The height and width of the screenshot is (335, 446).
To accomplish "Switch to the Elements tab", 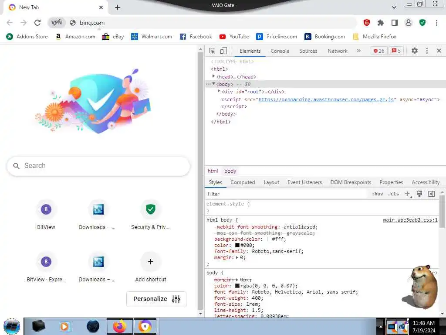I will pos(250,51).
